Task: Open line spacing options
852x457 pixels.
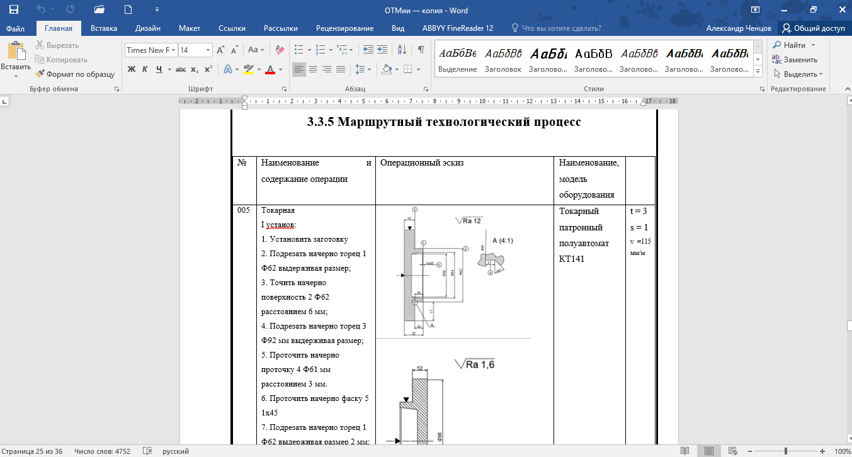Action: pyautogui.click(x=363, y=69)
